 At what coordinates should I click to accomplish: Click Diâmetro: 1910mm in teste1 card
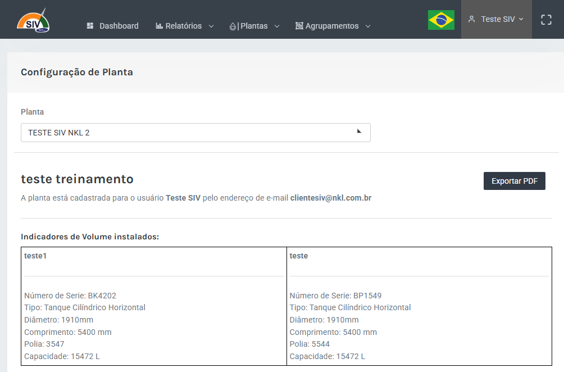pyautogui.click(x=58, y=320)
